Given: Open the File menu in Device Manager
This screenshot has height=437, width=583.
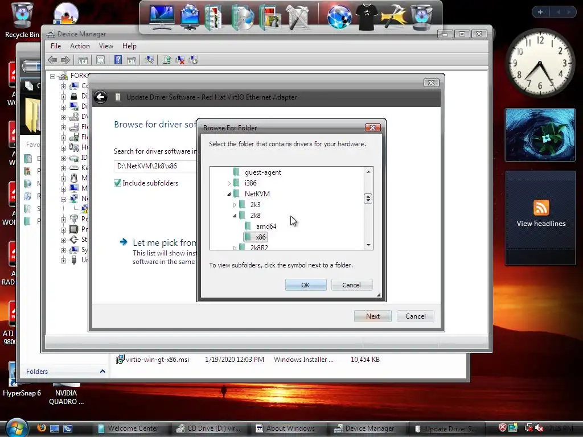Looking at the screenshot, I should 56,46.
